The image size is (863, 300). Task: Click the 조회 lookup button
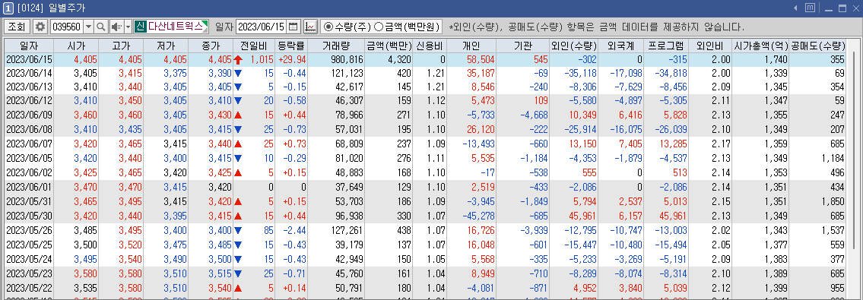[x=17, y=27]
